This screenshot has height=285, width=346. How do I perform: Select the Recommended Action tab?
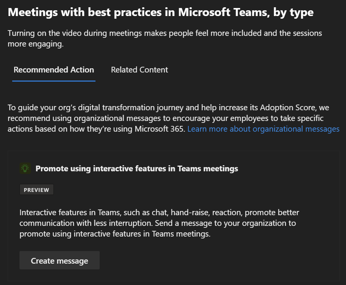pyautogui.click(x=53, y=70)
